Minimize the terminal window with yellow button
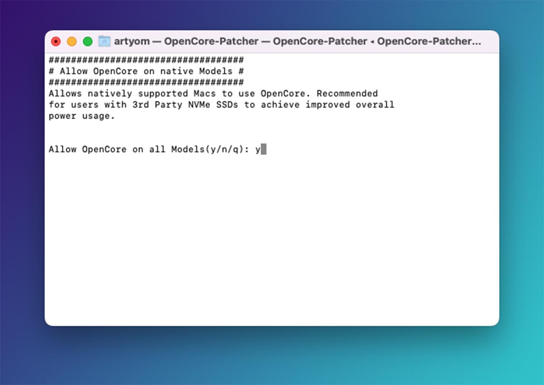544x385 pixels. (x=72, y=42)
